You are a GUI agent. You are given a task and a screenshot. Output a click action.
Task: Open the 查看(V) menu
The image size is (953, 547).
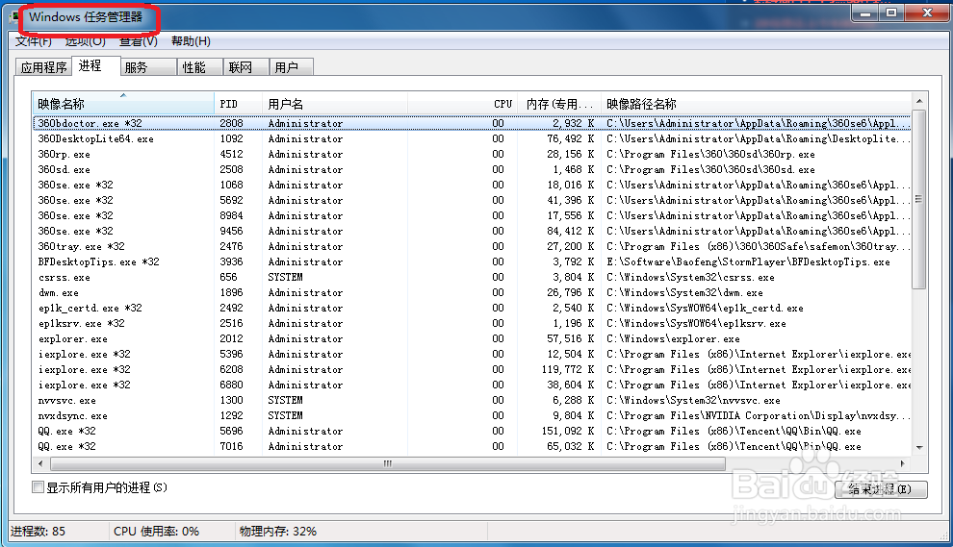[138, 41]
